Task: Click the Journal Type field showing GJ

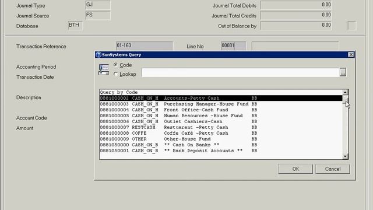Action: click(x=98, y=5)
